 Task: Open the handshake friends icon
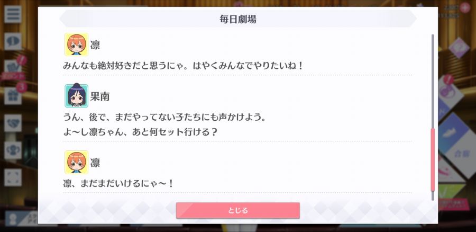click(13, 123)
